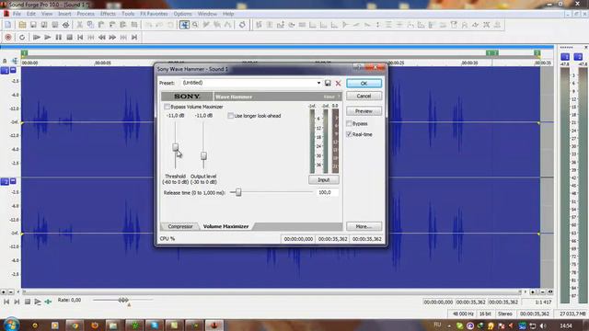Click the Rate playback slider at bottom

(123, 301)
